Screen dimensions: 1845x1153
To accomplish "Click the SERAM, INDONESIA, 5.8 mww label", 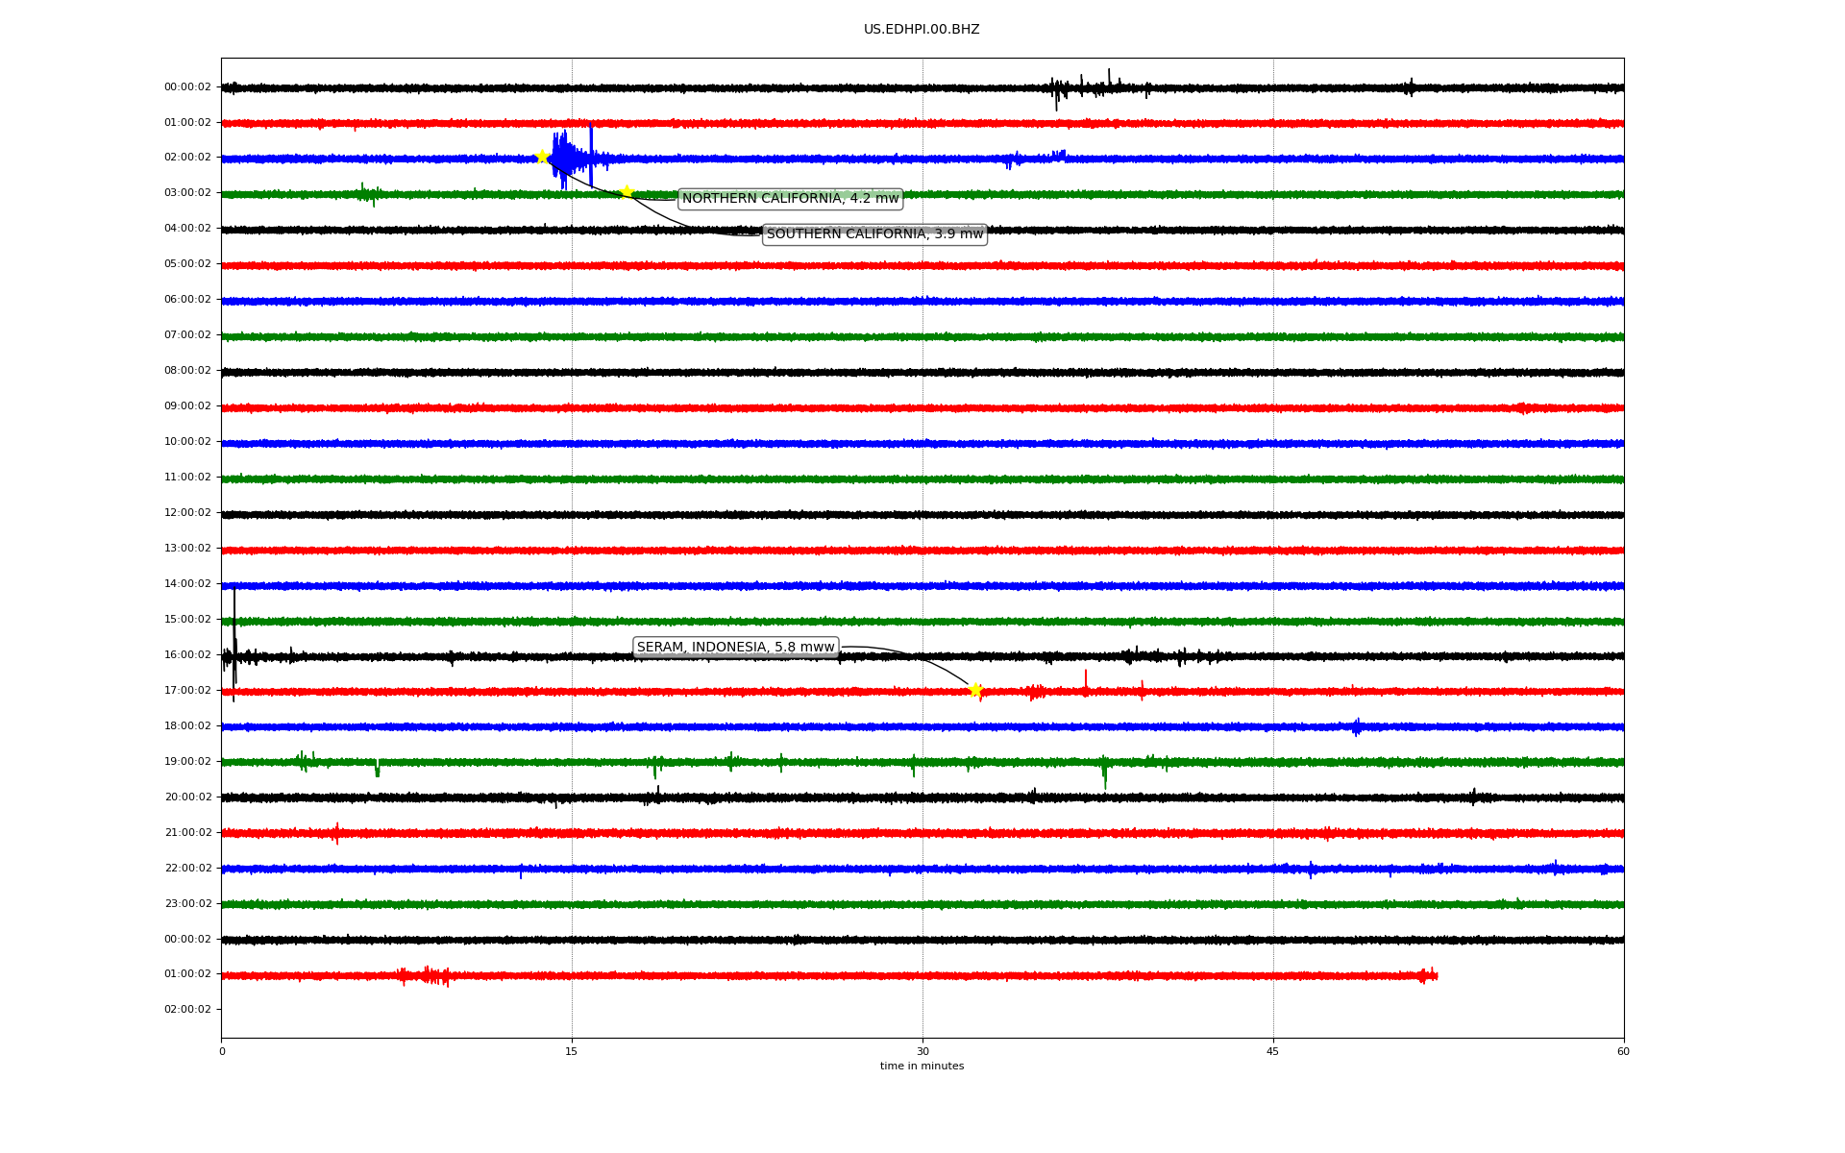I will [735, 648].
